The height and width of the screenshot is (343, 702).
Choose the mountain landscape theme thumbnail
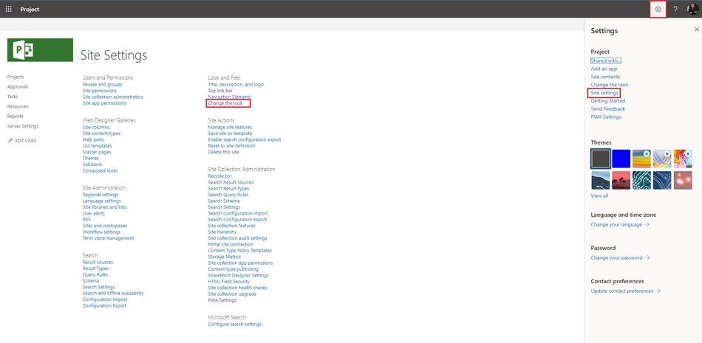(600, 180)
